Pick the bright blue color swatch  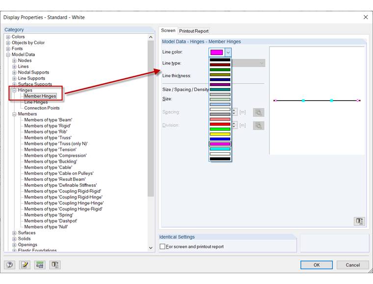tap(220, 139)
